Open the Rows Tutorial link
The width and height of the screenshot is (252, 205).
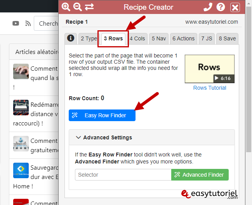(210, 88)
